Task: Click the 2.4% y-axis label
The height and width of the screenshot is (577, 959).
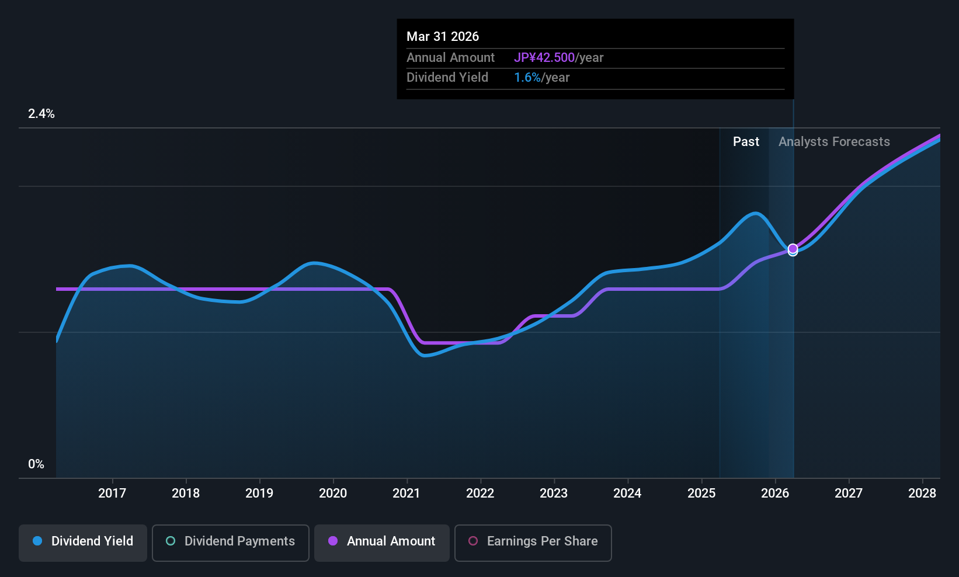Action: 41,114
